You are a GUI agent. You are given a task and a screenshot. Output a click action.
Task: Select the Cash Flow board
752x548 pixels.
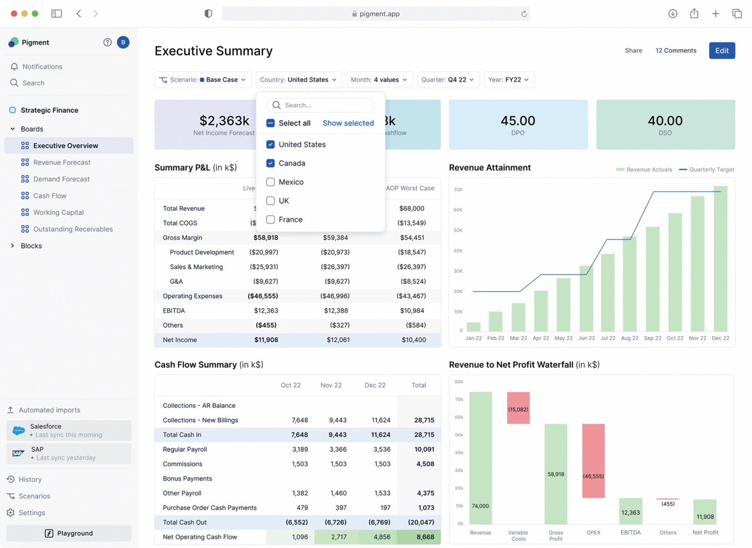click(50, 196)
